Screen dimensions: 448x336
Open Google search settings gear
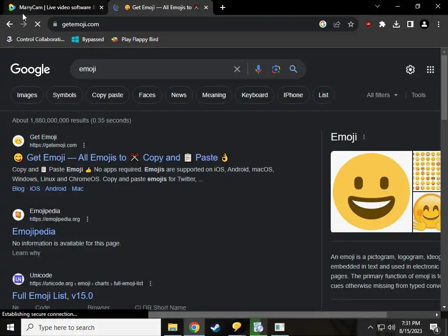(x=410, y=70)
